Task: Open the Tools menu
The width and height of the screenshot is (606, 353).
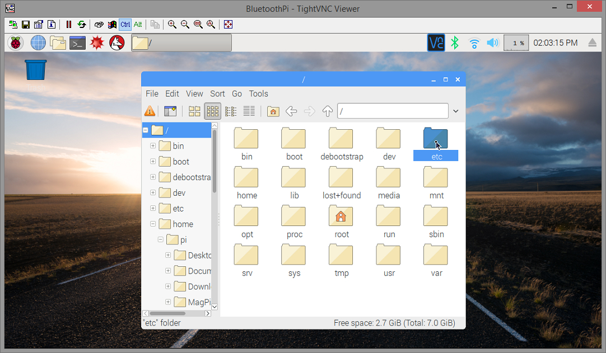Action: pos(259,94)
